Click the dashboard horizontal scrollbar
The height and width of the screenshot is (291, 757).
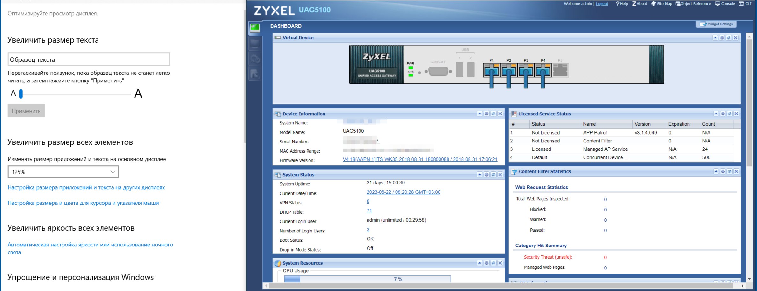501,286
